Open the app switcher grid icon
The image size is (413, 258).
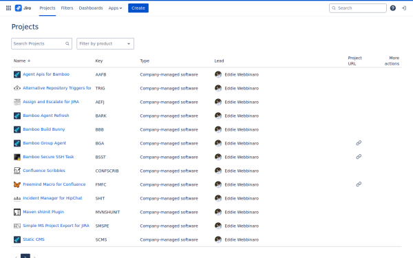(x=8, y=8)
